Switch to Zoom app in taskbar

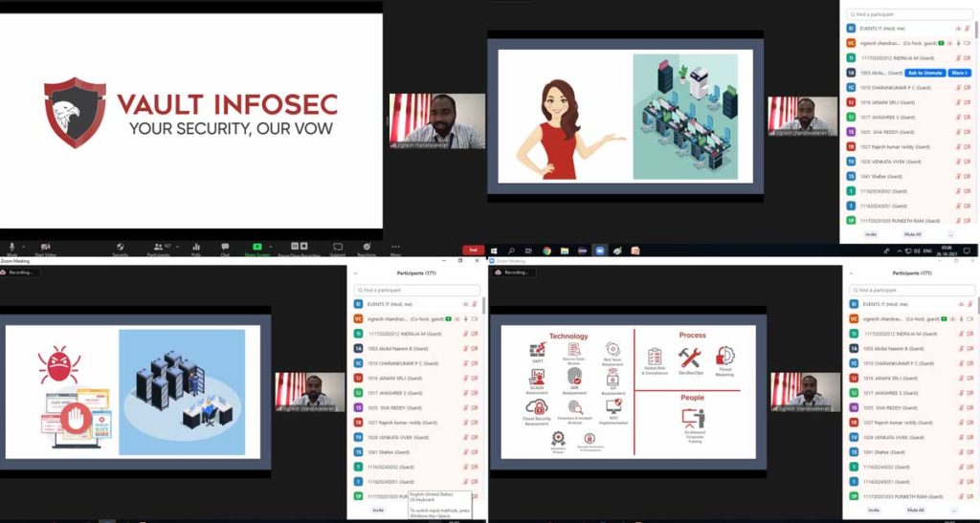pyautogui.click(x=600, y=251)
